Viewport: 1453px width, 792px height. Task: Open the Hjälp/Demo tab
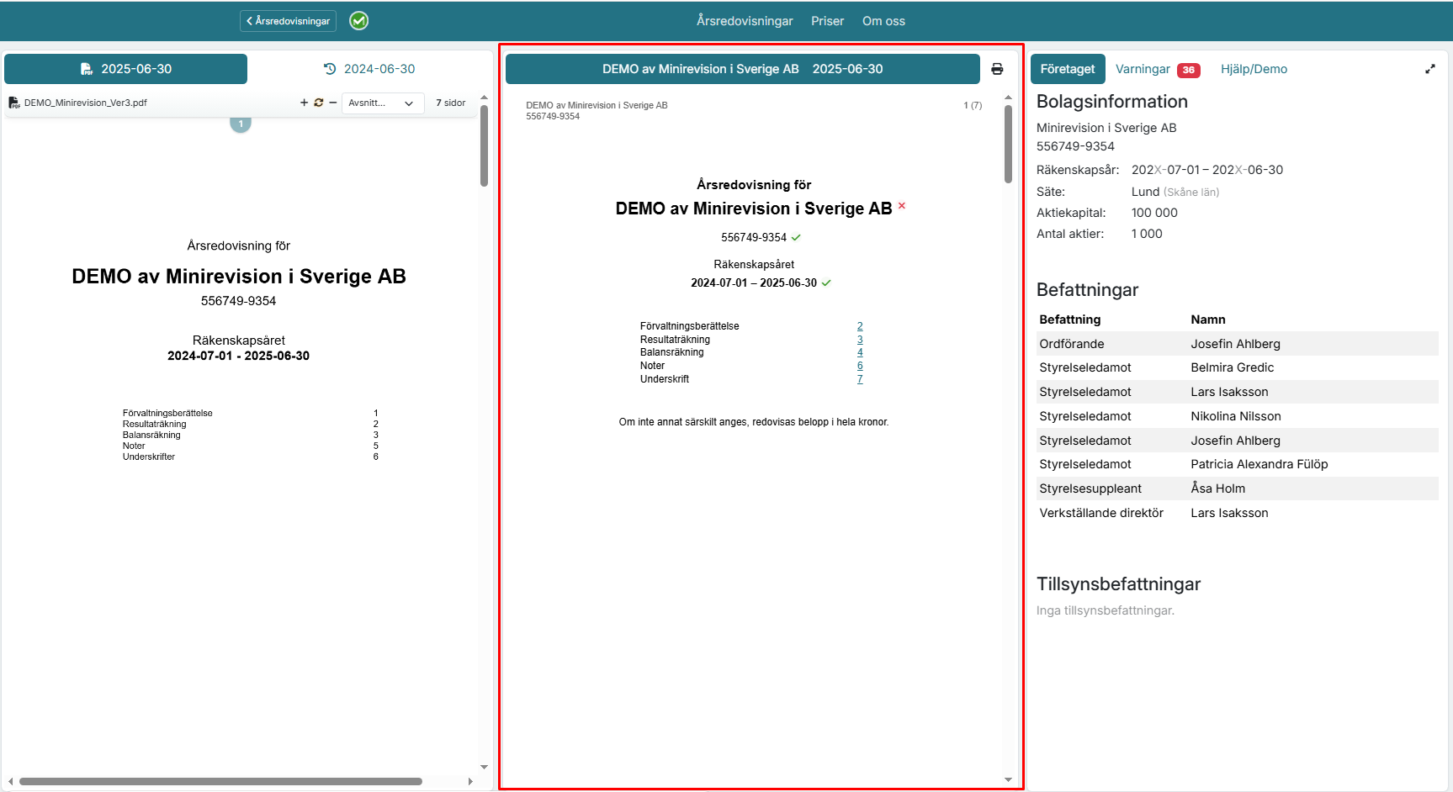coord(1254,69)
